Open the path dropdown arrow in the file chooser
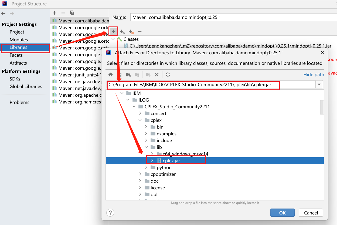 [x=319, y=84]
